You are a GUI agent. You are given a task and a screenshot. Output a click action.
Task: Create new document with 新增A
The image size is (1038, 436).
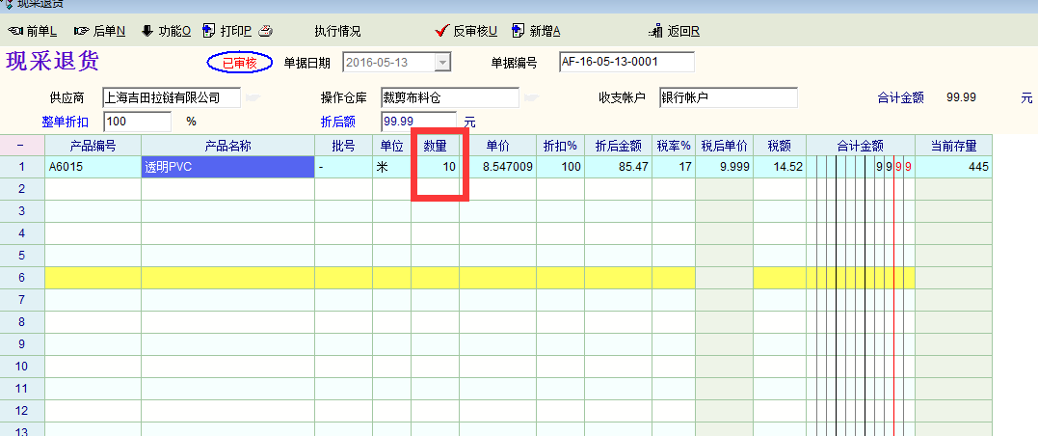pos(536,31)
